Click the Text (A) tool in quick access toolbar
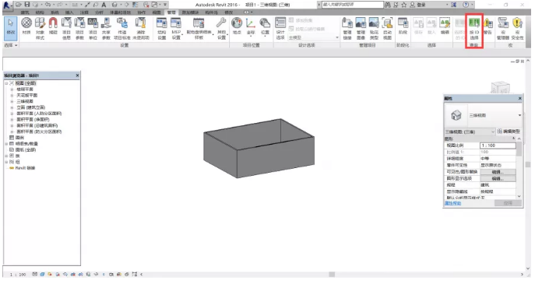 tap(104, 5)
